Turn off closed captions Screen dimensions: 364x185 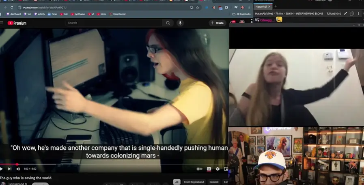pyautogui.click(x=209, y=169)
